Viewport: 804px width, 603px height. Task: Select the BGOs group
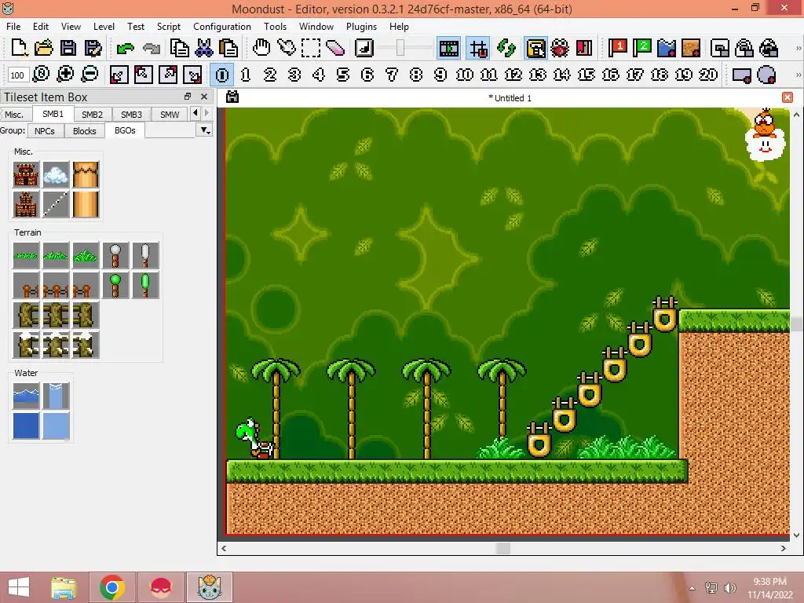point(125,130)
